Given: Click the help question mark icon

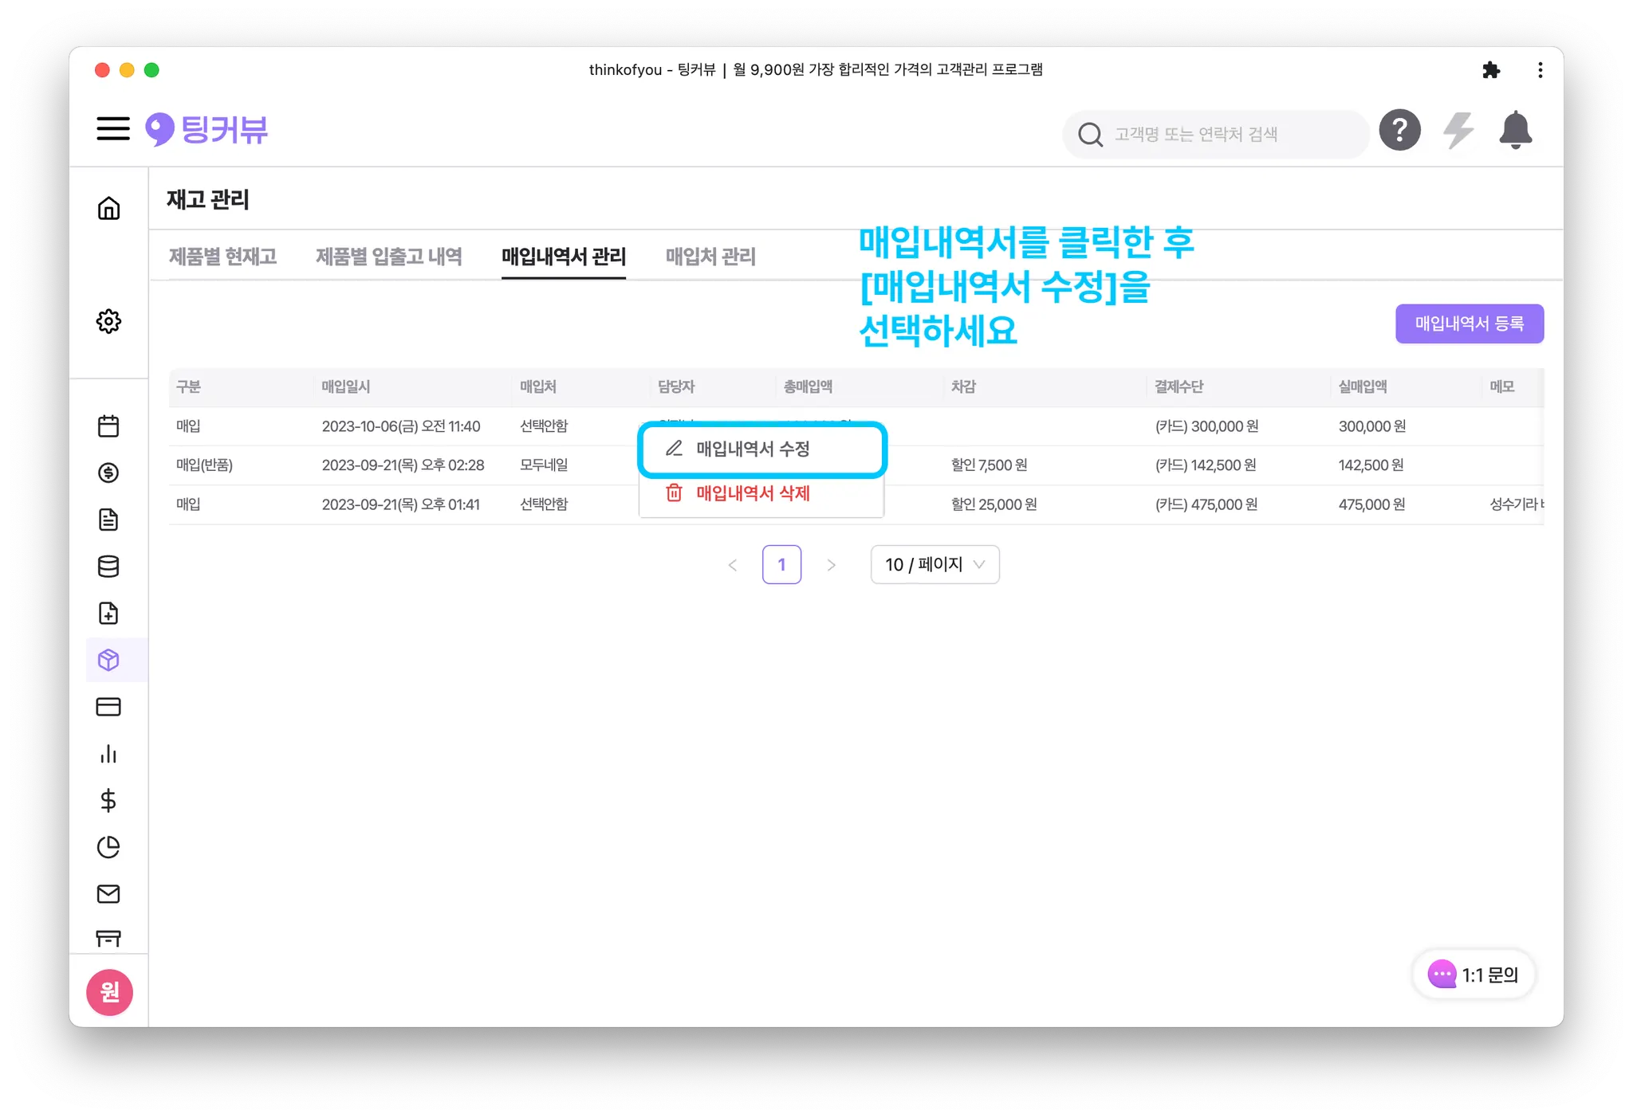Looking at the screenshot, I should coord(1399,131).
